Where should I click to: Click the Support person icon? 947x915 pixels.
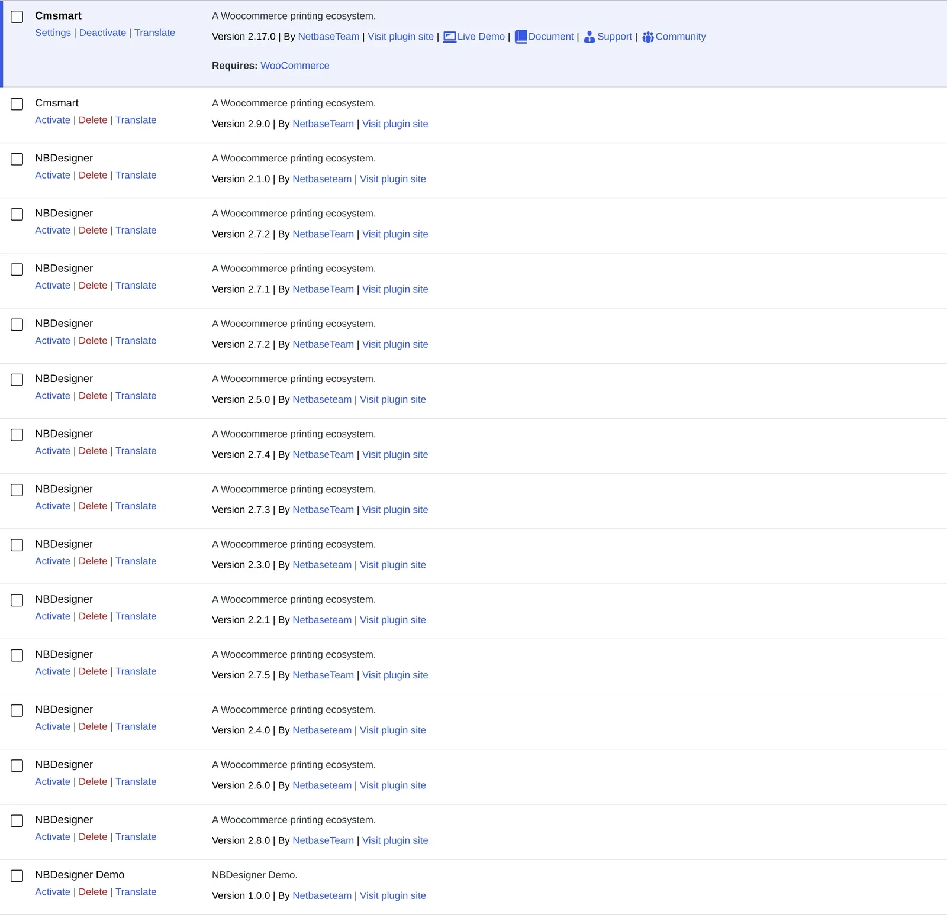pyautogui.click(x=589, y=37)
